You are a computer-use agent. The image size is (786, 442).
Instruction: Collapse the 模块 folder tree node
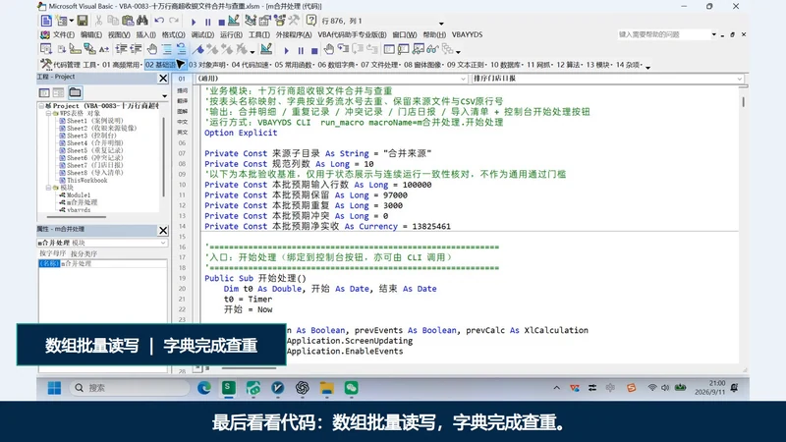(48, 188)
